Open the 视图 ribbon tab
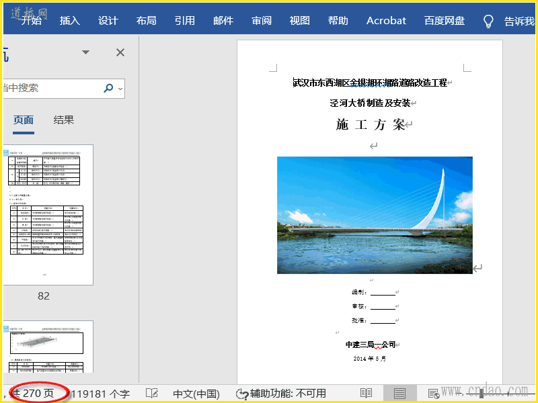 click(x=300, y=21)
